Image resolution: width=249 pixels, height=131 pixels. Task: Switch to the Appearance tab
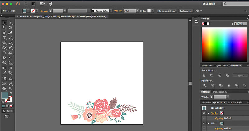click(219, 102)
